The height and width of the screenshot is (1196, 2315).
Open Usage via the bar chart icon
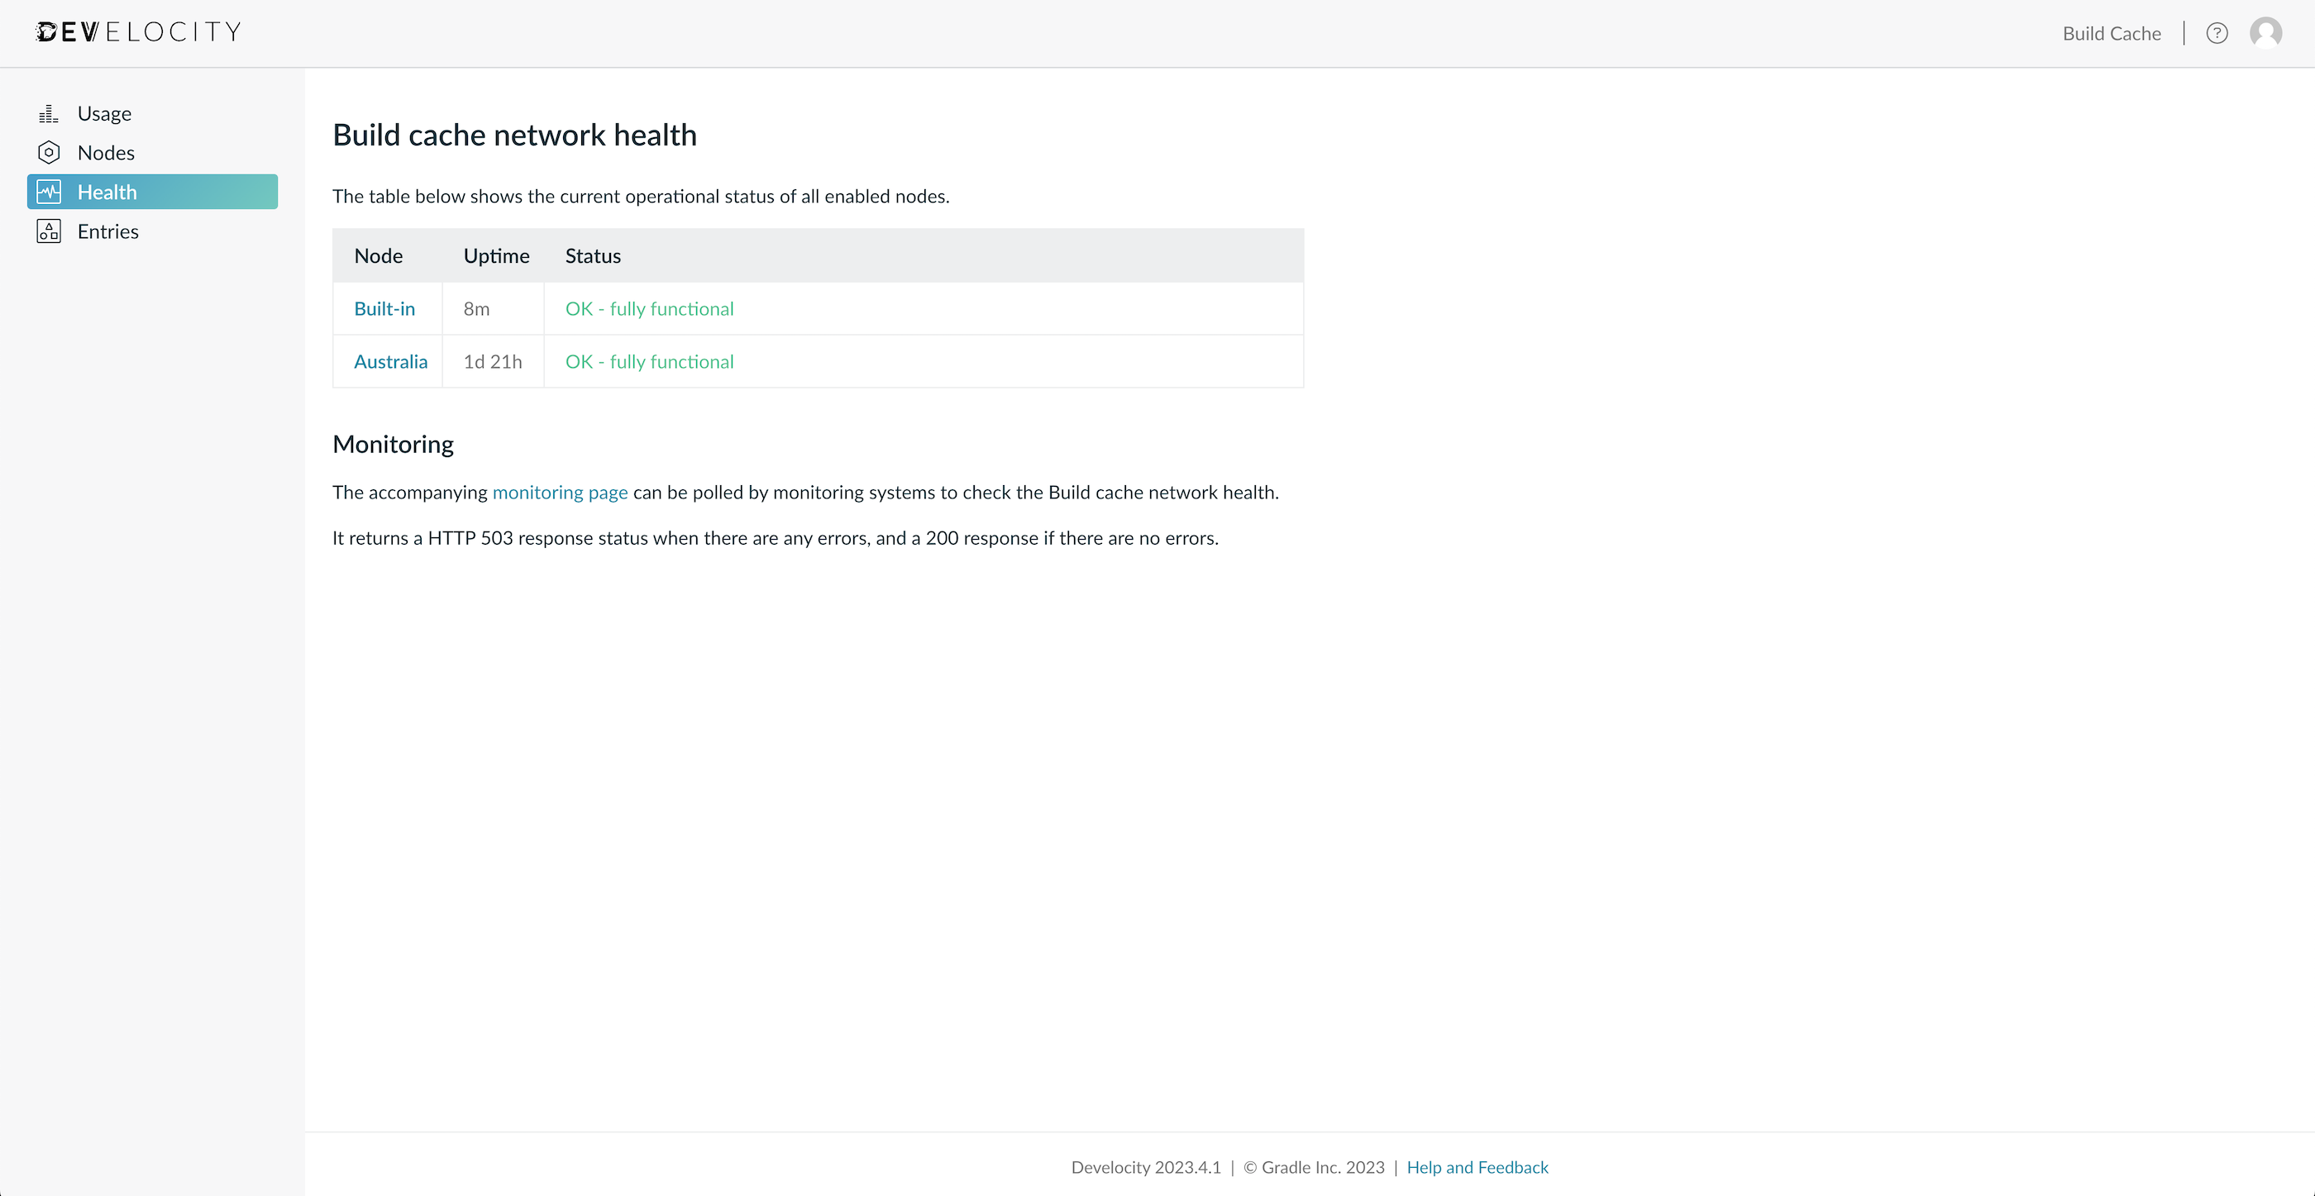click(49, 112)
